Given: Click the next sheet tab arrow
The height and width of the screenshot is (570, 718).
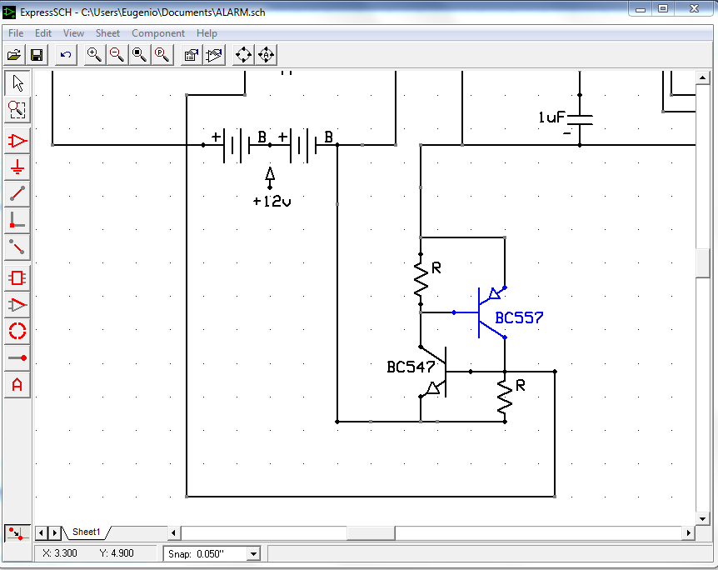Looking at the screenshot, I should 54,532.
